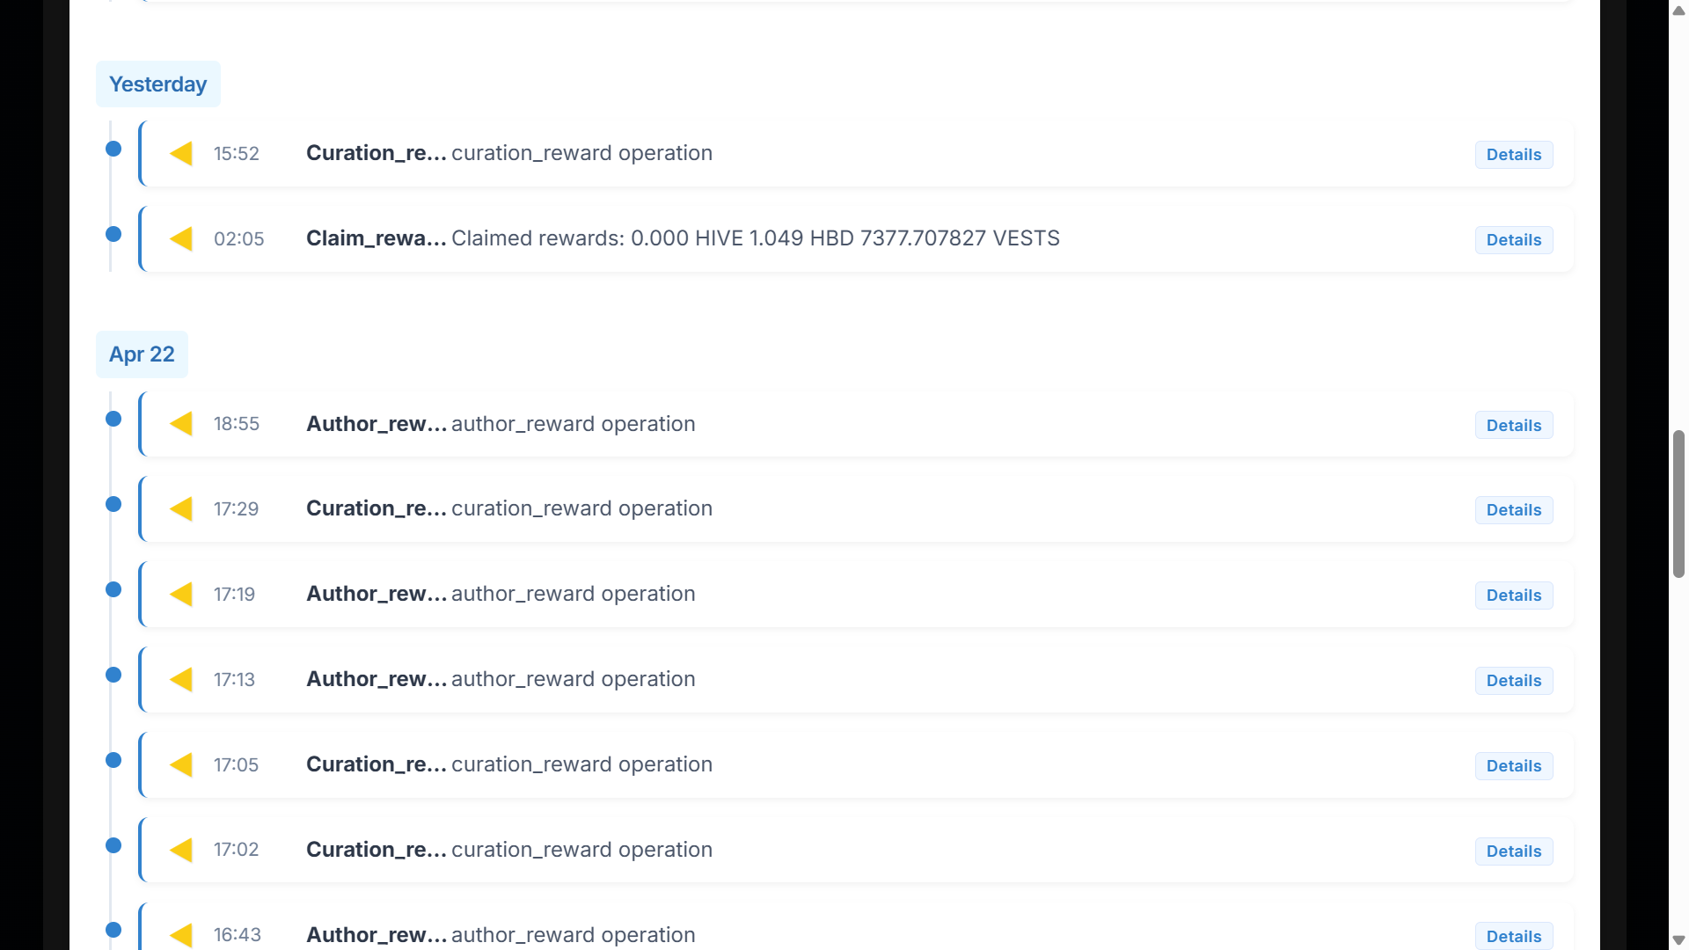Click the incoming arrow icon on the 15:52 curation_reward
The width and height of the screenshot is (1689, 950).
tap(181, 154)
